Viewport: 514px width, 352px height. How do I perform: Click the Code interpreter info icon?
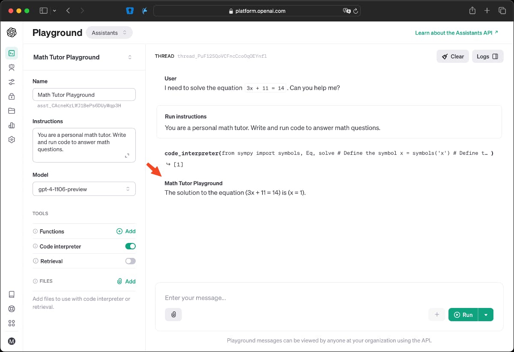point(35,246)
